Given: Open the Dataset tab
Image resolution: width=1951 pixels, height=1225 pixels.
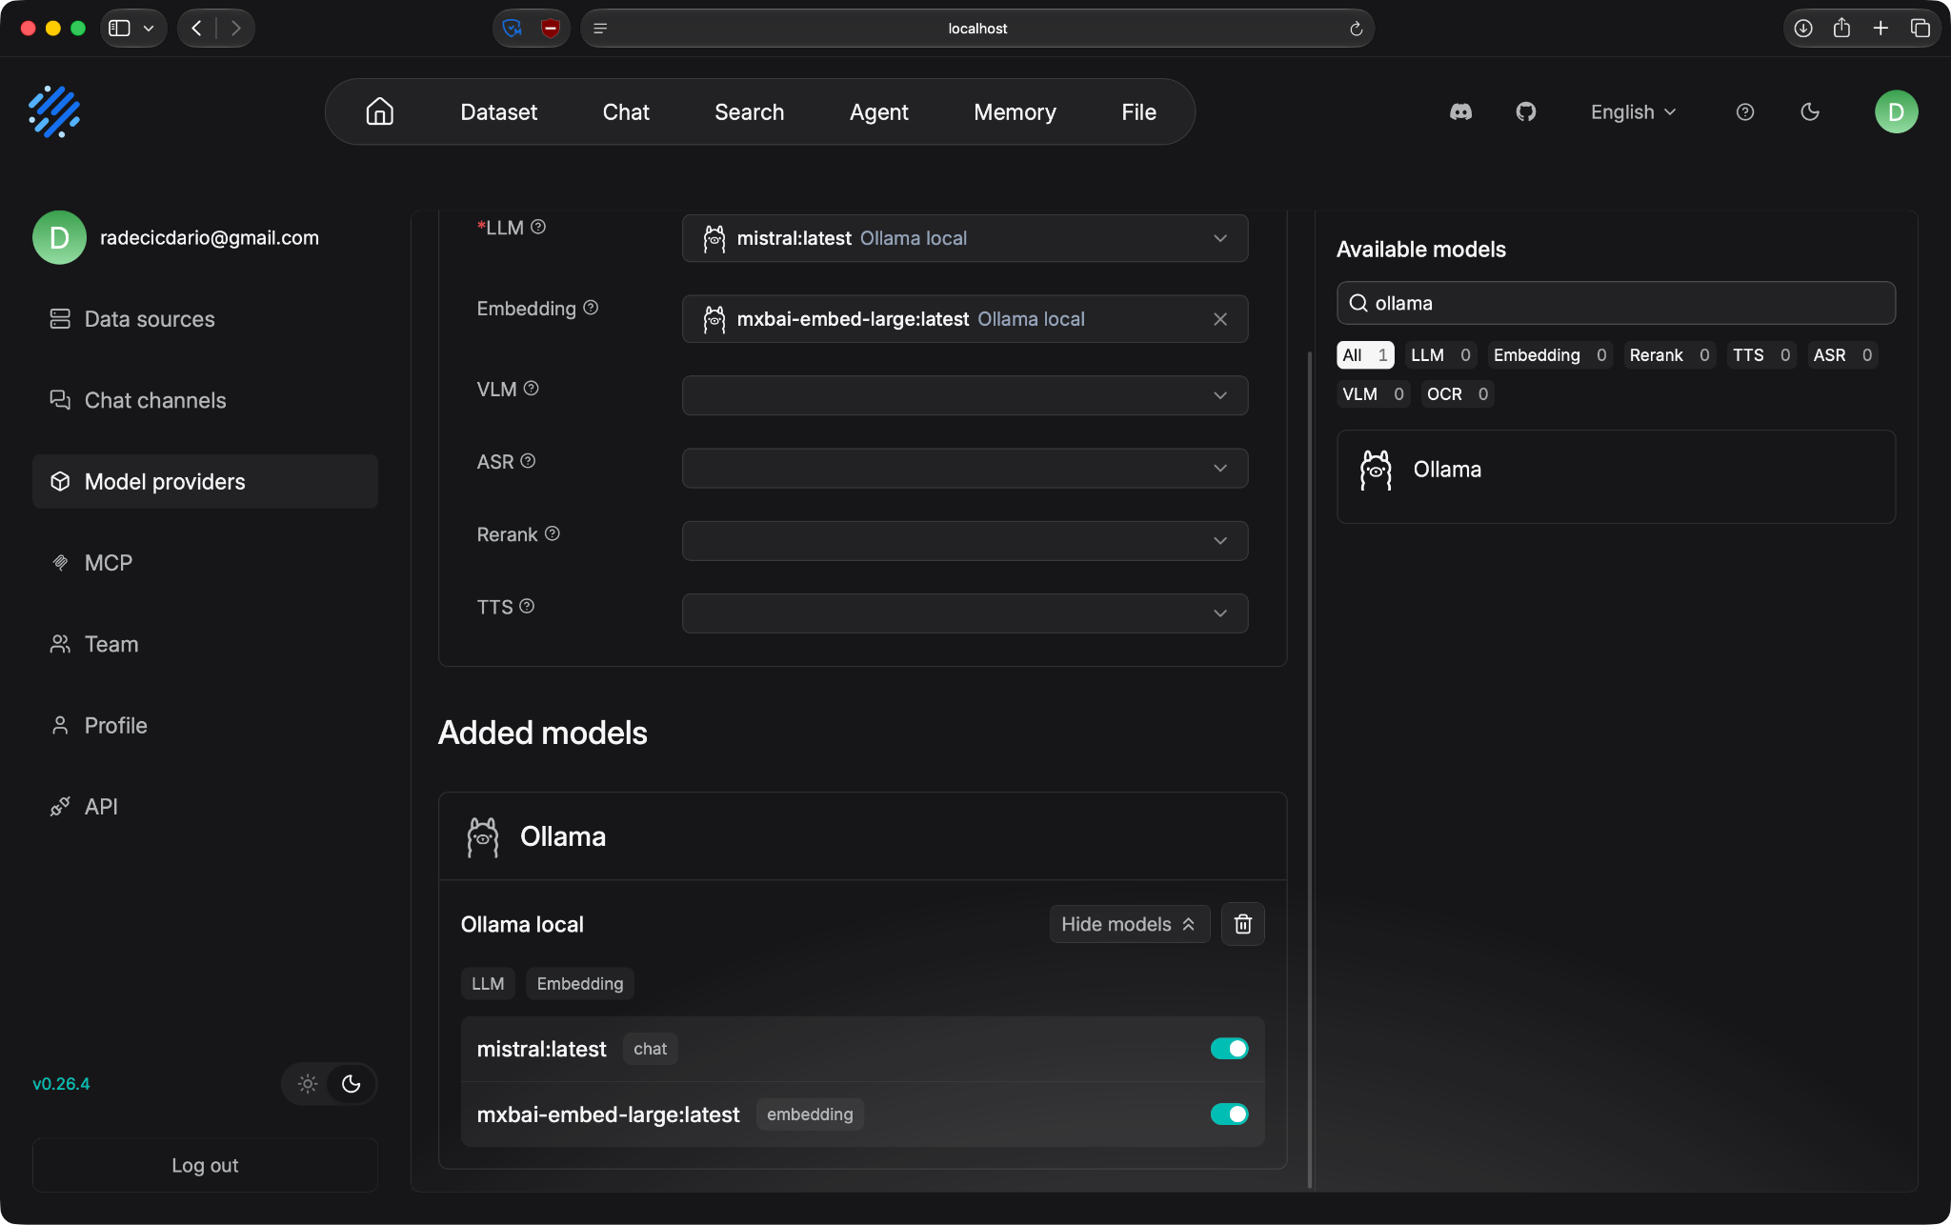Looking at the screenshot, I should pos(498,111).
